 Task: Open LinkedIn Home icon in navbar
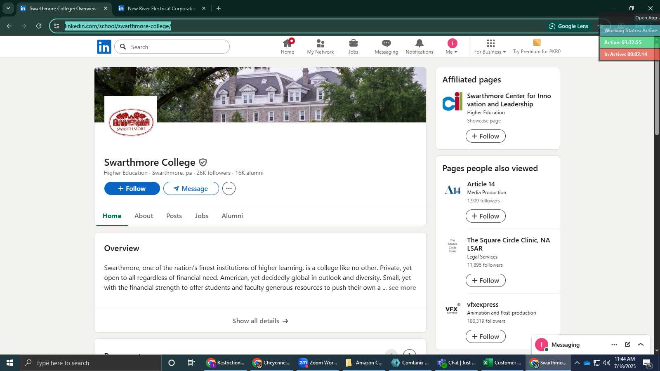click(x=288, y=47)
